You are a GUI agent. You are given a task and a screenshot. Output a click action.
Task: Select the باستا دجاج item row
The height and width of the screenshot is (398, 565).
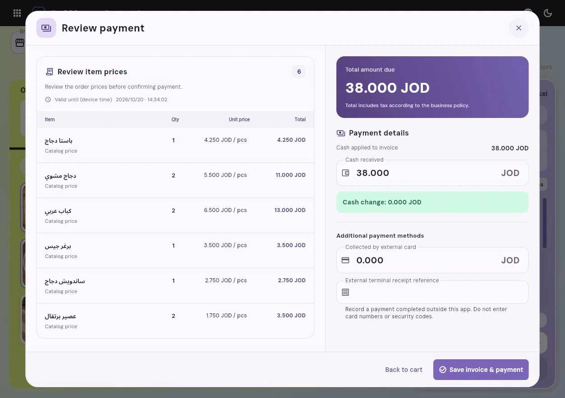(x=175, y=145)
